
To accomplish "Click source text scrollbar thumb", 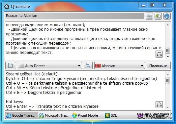I will [168, 51].
